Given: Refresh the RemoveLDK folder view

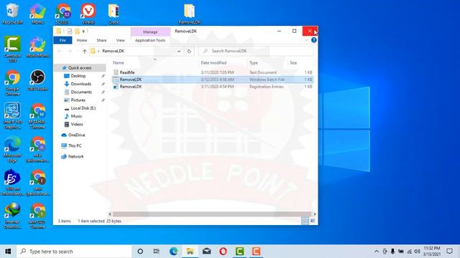Looking at the screenshot, I should pos(189,51).
